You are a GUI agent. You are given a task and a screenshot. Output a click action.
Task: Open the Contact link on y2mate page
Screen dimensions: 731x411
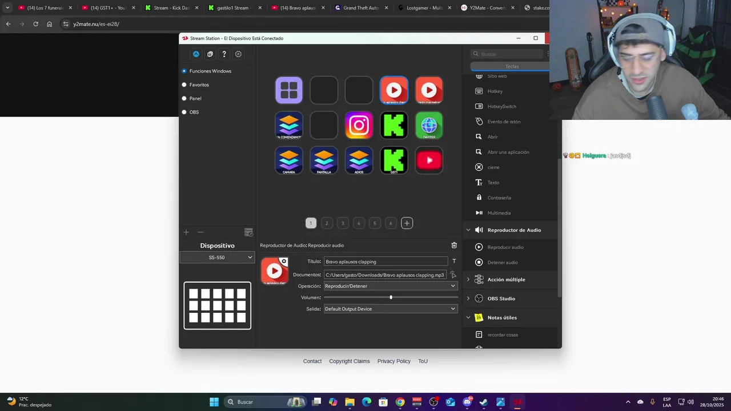click(x=312, y=361)
